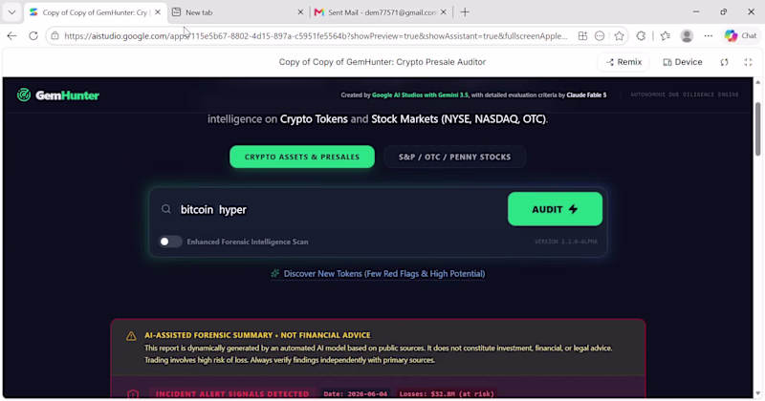This screenshot has height=401, width=765.
Task: Click the warning triangle icon in the forensic summary
Action: [131, 336]
